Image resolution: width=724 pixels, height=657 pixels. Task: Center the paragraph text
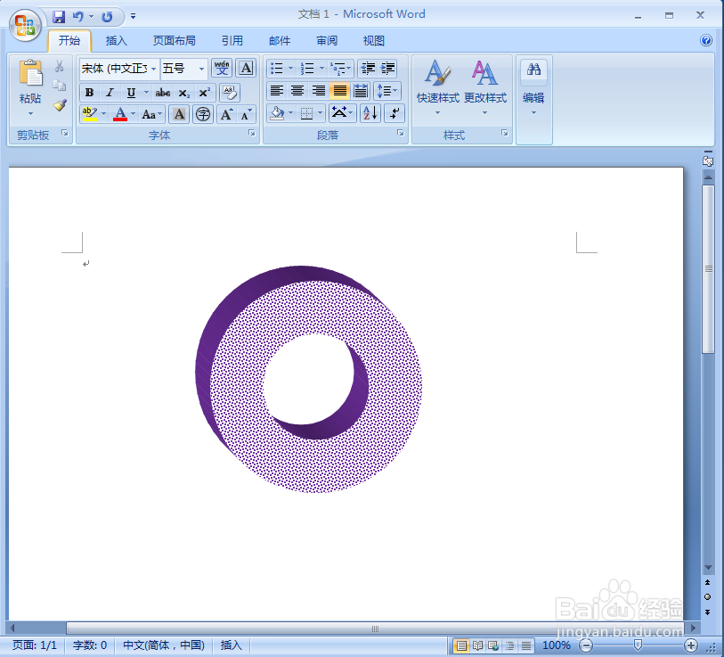[x=297, y=91]
